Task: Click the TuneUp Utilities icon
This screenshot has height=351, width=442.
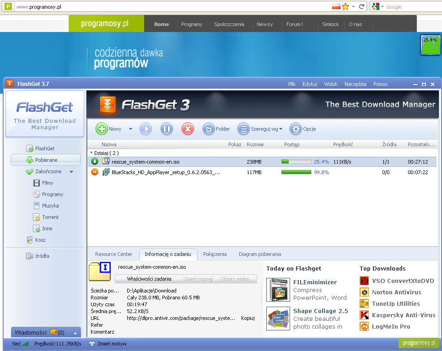Action: click(x=364, y=304)
